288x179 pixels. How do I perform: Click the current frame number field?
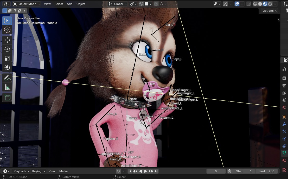pos(216,171)
